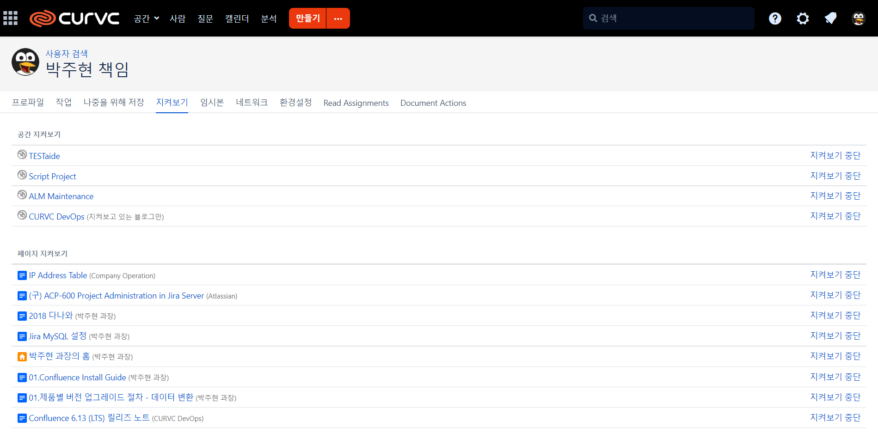Screen dimensions: 878x433
Task: Open 박주현 과장의 홈 page link
Action: click(x=60, y=356)
